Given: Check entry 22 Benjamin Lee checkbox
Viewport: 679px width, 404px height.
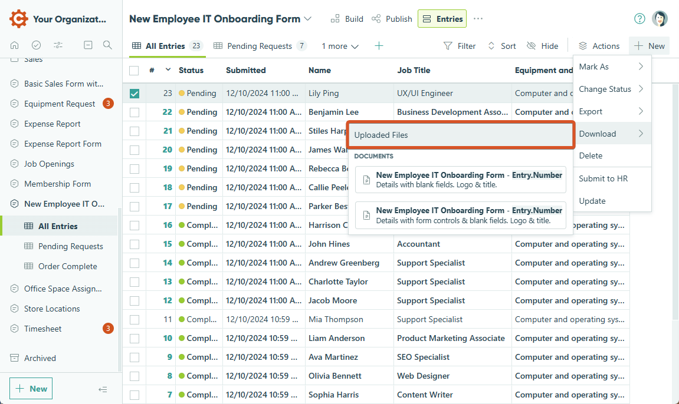Looking at the screenshot, I should tap(135, 112).
